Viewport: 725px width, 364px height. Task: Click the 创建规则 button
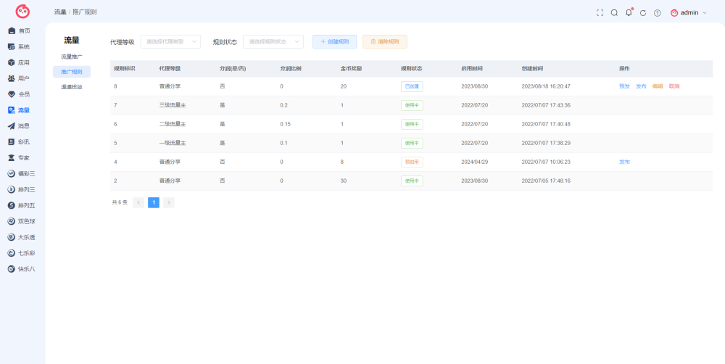[334, 41]
